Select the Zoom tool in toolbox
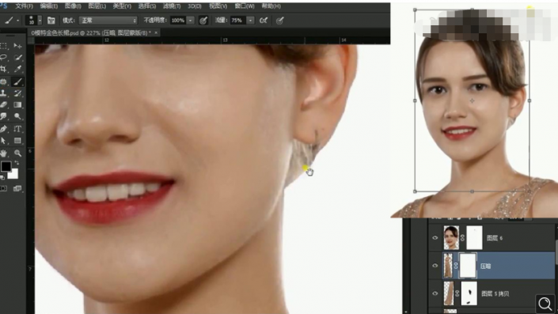The image size is (558, 314). [17, 153]
